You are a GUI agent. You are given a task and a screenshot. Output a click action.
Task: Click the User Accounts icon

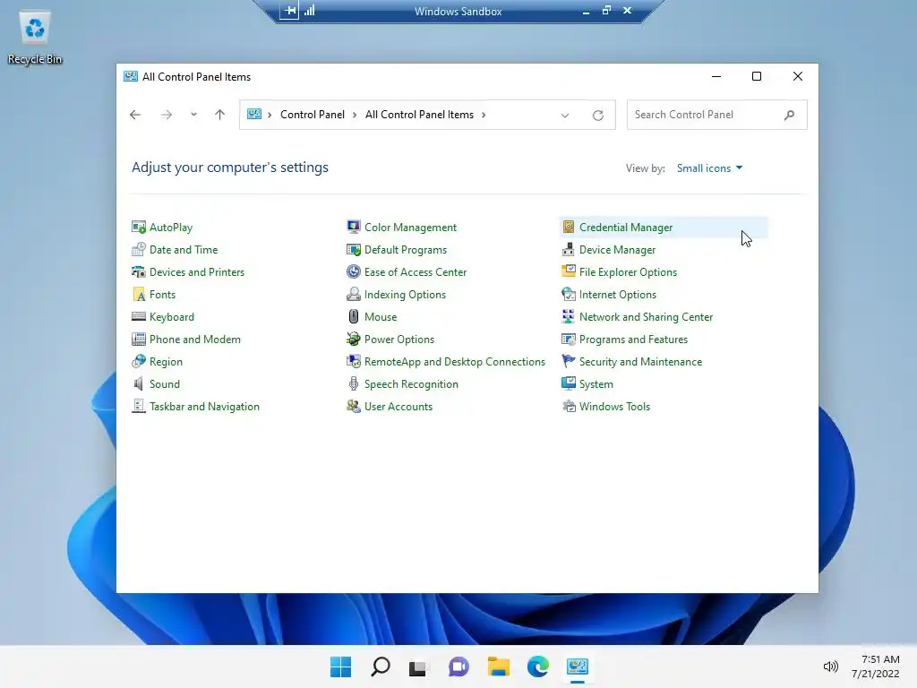353,406
